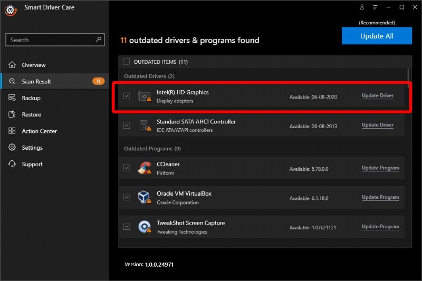
Task: Toggle the Oracle VM VirtualBox checkbox
Action: 127,197
